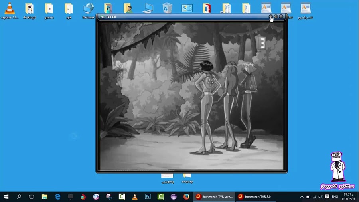Open the red swirl taskbar icon
Screen dimensions: 359x202
click(x=83, y=197)
